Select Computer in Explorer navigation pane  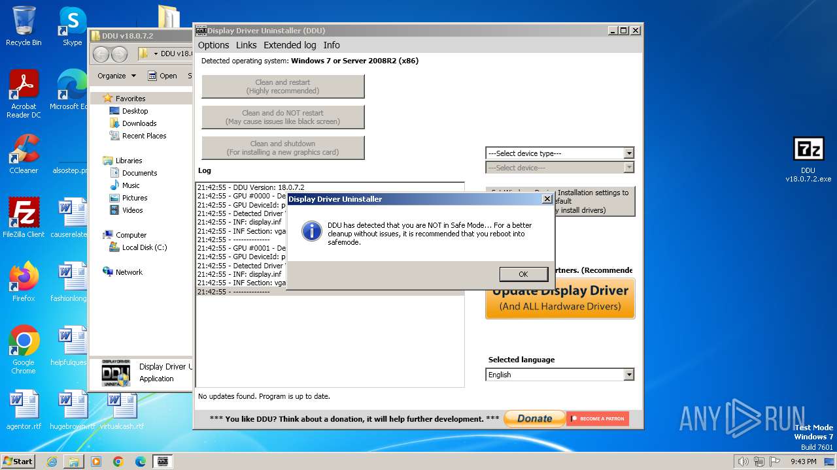(x=131, y=235)
